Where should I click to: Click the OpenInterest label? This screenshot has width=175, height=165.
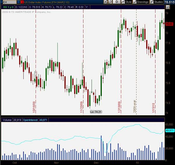[x=30, y=120]
